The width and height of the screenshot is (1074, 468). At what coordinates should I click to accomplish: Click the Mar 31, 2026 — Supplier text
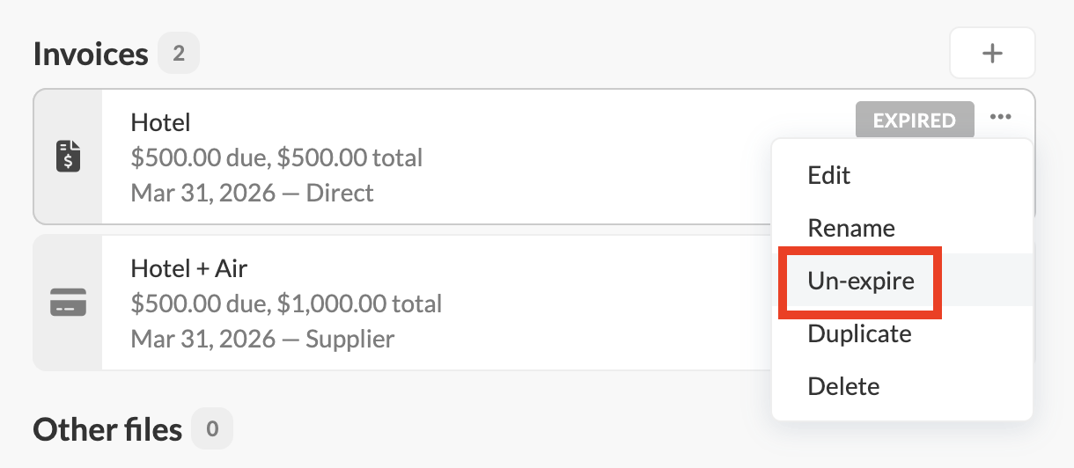[x=261, y=339]
